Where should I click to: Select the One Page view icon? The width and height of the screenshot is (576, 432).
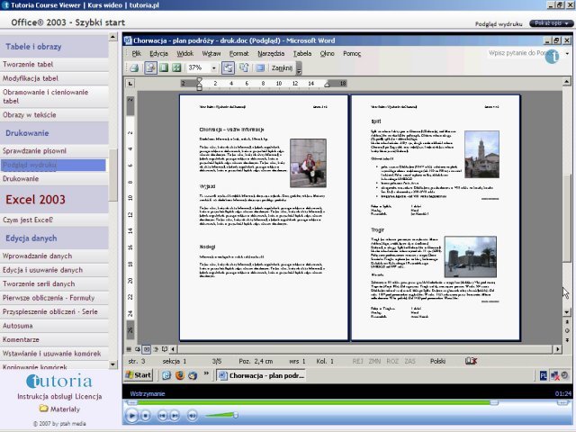[x=165, y=67]
